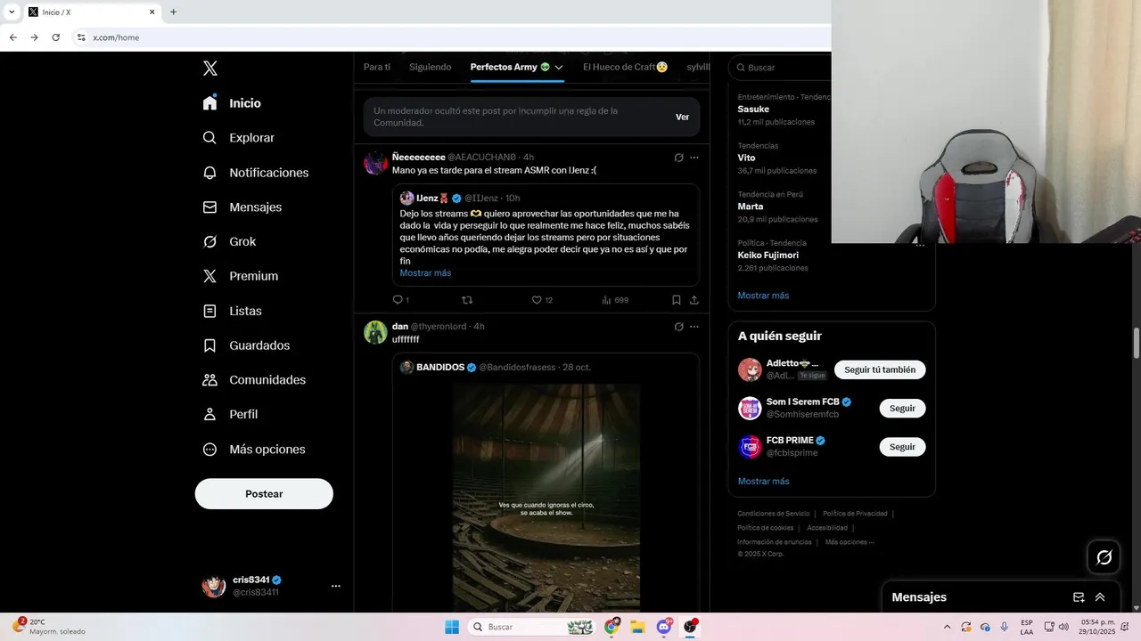Open the Notificaciones bell icon
The width and height of the screenshot is (1141, 641).
click(x=209, y=173)
